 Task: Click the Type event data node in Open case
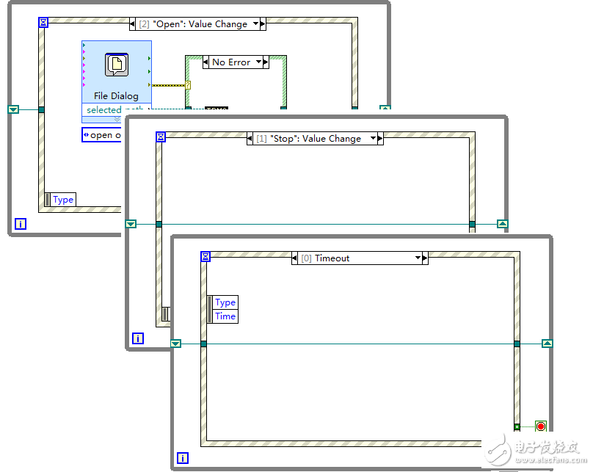[x=63, y=200]
